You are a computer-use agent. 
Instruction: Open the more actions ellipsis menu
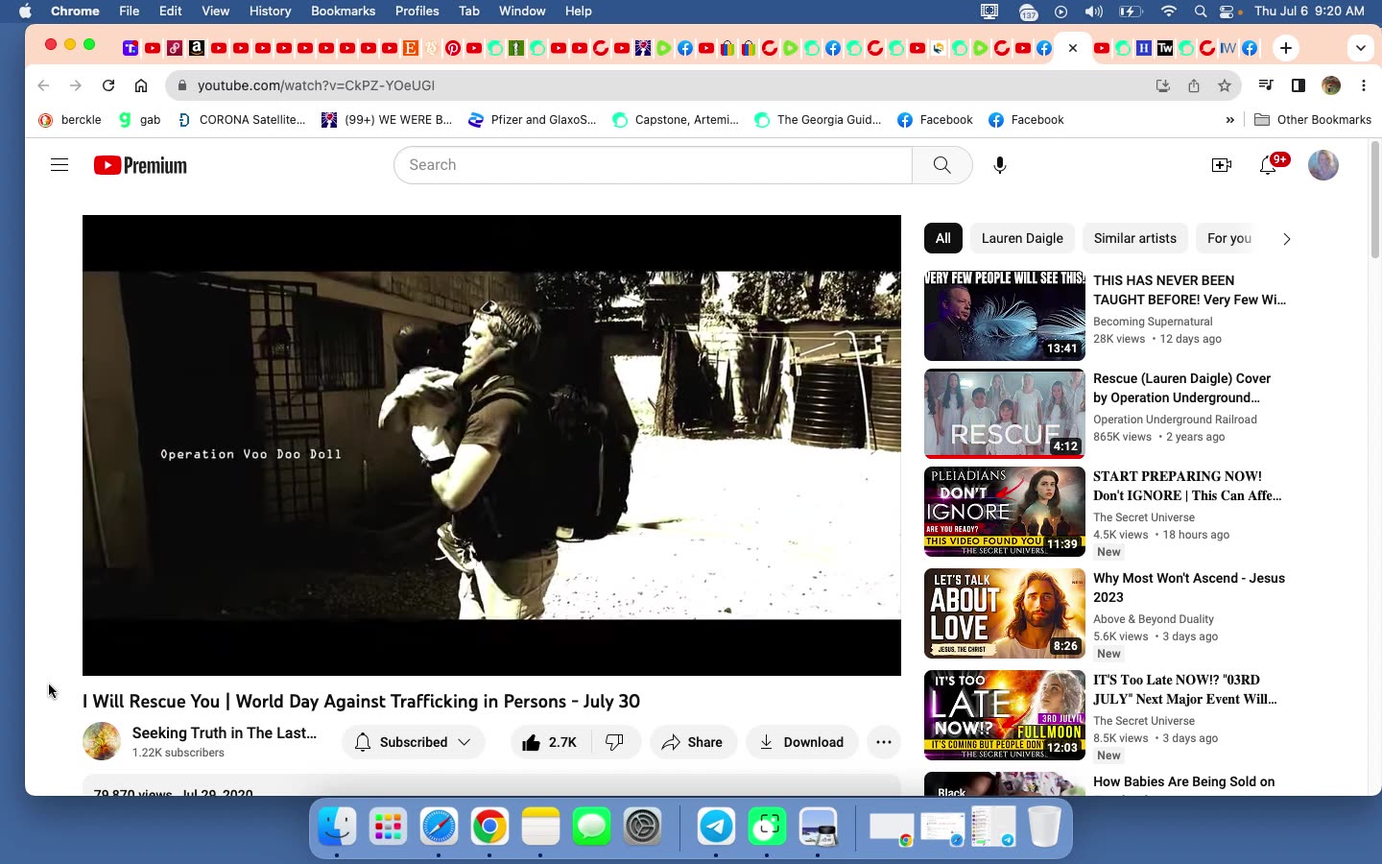[884, 742]
